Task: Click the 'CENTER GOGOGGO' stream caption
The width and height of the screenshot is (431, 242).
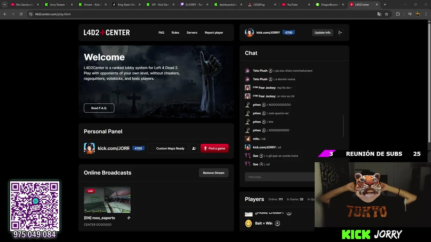Action: pyautogui.click(x=98, y=225)
